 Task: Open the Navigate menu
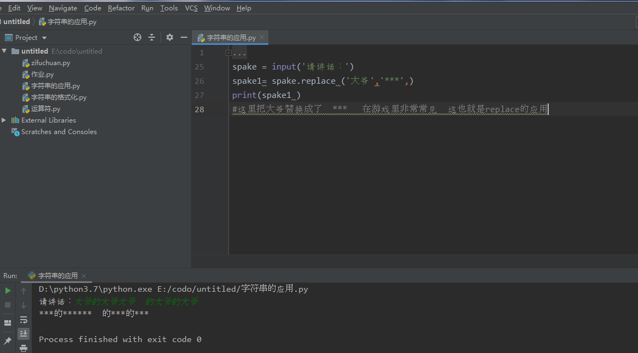62,8
